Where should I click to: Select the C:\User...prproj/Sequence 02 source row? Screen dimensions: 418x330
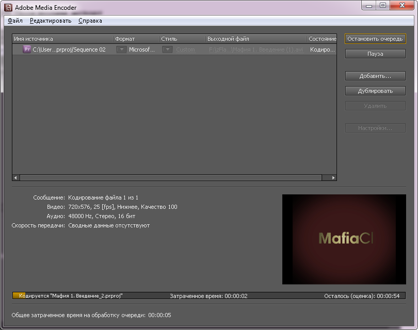174,49
